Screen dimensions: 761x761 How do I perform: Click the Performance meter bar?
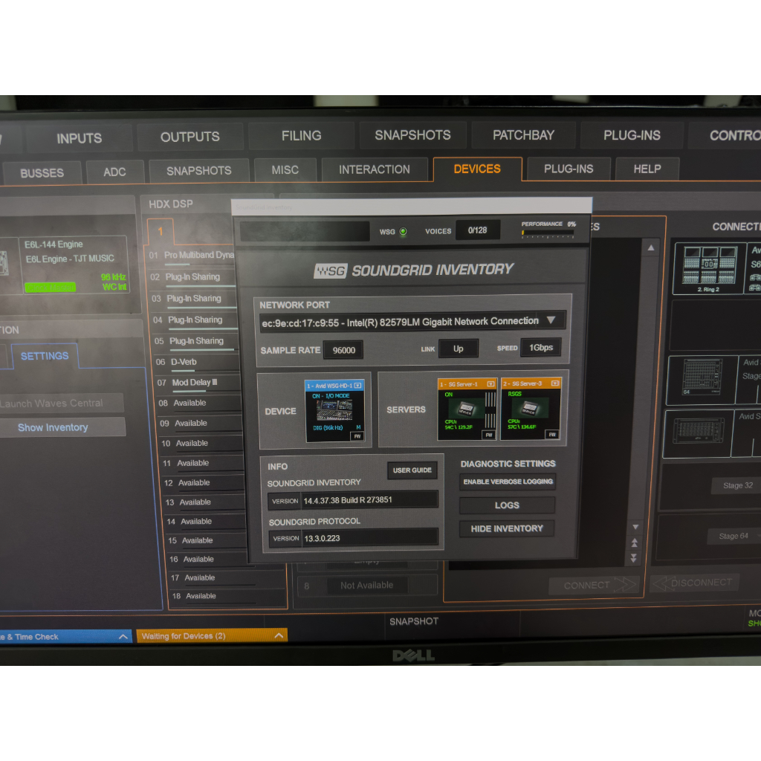point(548,234)
